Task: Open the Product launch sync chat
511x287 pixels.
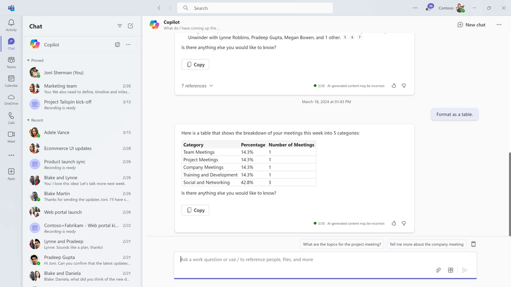Action: click(x=80, y=164)
